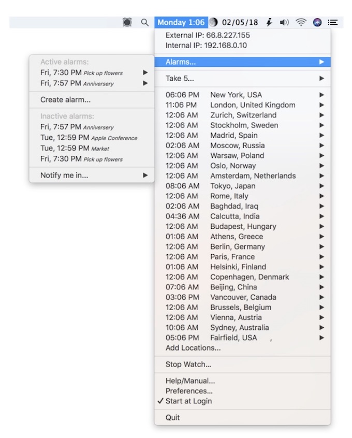Click Add Locations entry
Viewport: 352px width, 438px height.
[x=193, y=348]
